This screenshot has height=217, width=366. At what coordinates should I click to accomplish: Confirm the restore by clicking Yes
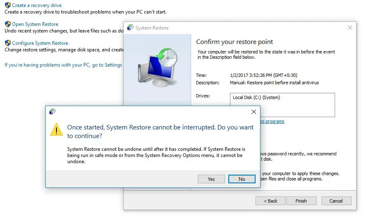tap(211, 179)
